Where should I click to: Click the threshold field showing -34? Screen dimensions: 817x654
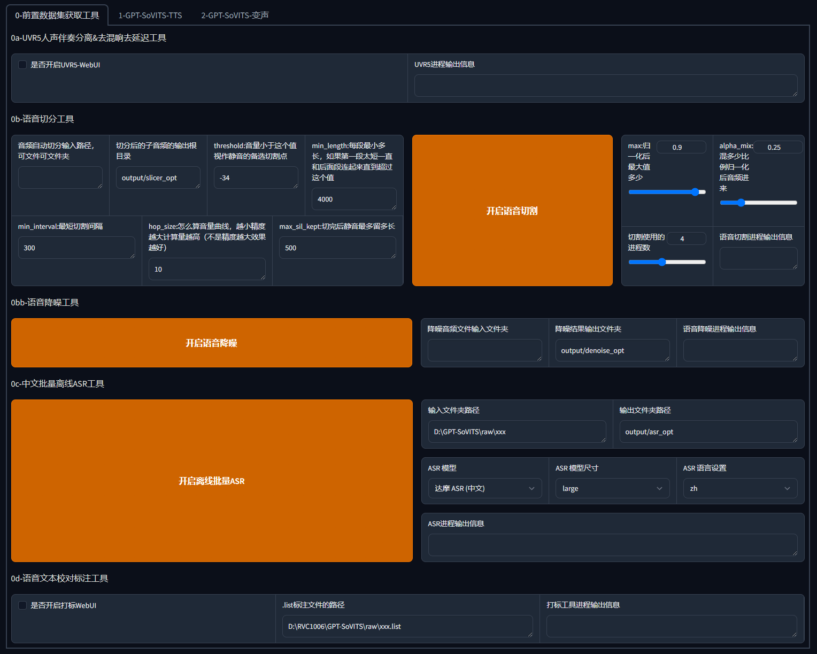coord(256,178)
